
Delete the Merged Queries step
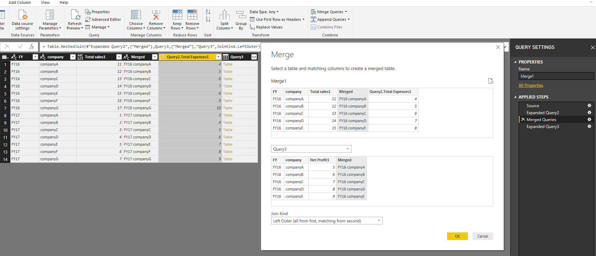click(523, 119)
